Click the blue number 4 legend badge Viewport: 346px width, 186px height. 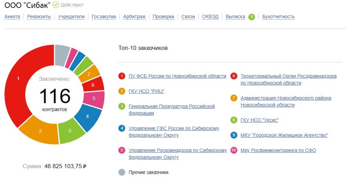(122, 128)
